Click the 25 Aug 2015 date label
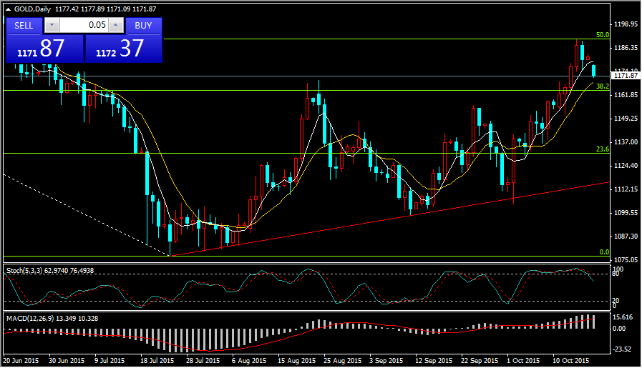Viewport: 642px width, 368px height. 343,361
